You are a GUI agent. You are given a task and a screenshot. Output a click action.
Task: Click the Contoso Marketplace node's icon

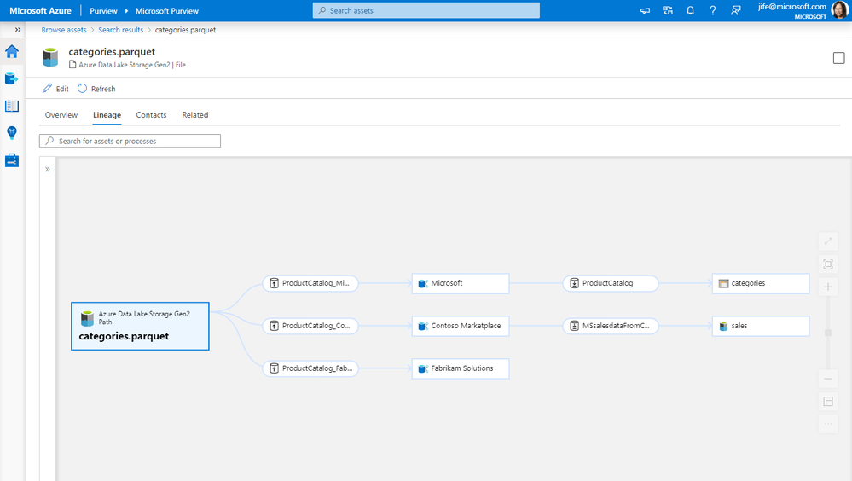423,326
